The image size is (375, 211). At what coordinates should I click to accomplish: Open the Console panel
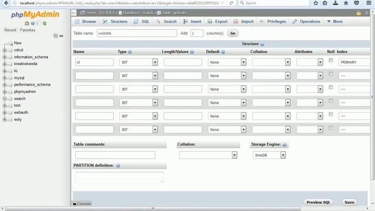[82, 204]
